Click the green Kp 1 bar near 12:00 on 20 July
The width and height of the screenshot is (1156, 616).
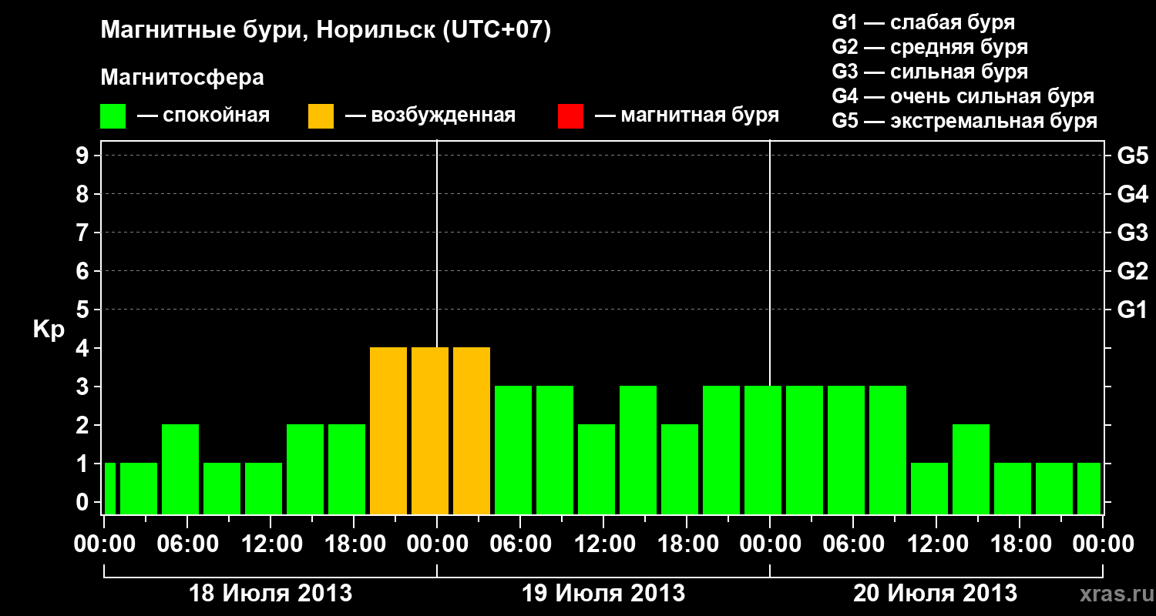pyautogui.click(x=929, y=488)
